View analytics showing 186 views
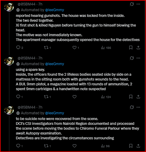 coord(106,48)
